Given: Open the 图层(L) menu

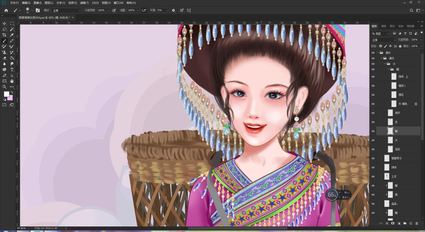Looking at the screenshot, I should point(49,3).
